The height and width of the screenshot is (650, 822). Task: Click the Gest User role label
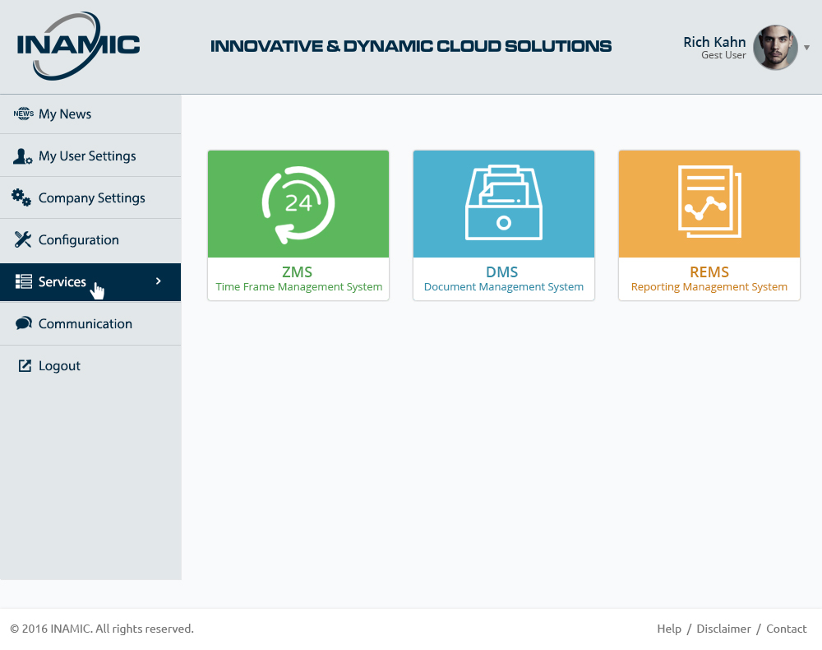tap(723, 55)
